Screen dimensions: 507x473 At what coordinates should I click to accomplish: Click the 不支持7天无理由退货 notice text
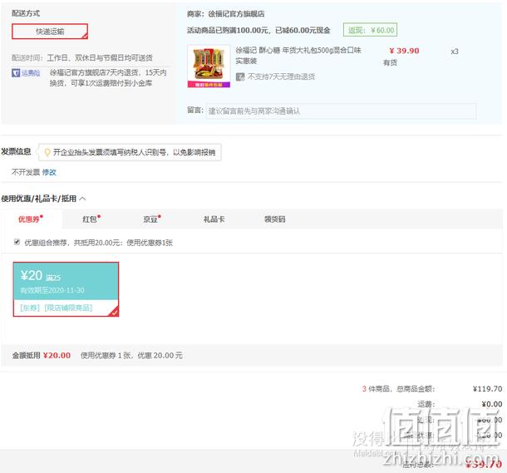[281, 76]
